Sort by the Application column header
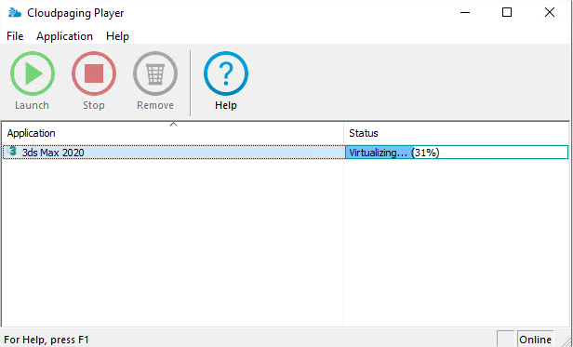Viewport: 573px width, 347px height. [x=172, y=133]
